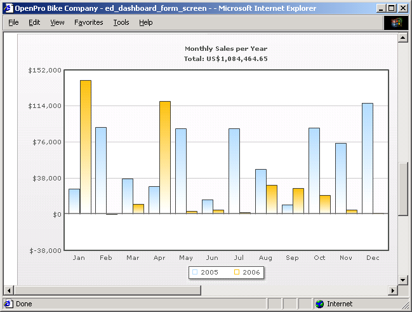Click the vertical scrollbar up arrow
The image size is (412, 312).
click(402, 37)
